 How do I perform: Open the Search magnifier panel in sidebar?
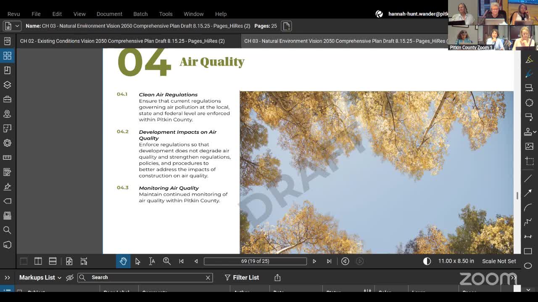[7, 230]
